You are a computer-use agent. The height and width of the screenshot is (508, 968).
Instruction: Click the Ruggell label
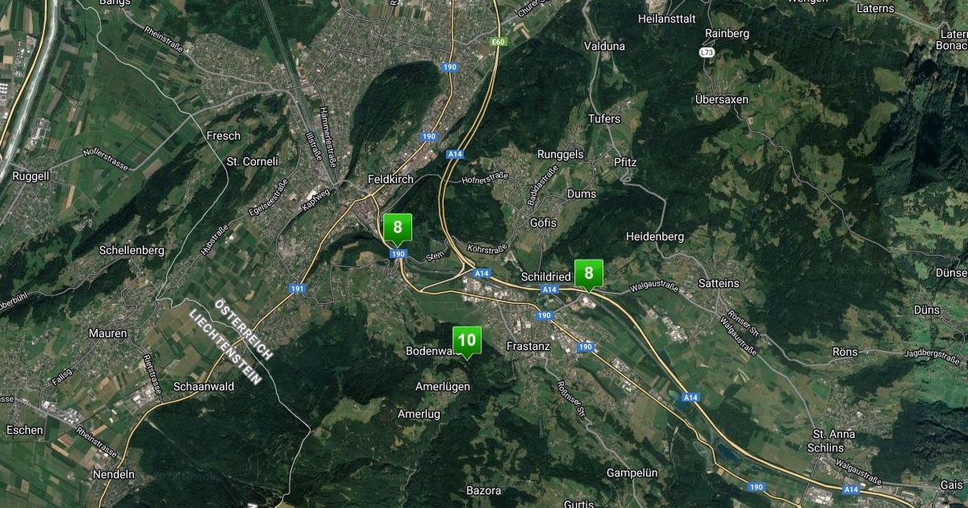click(31, 176)
